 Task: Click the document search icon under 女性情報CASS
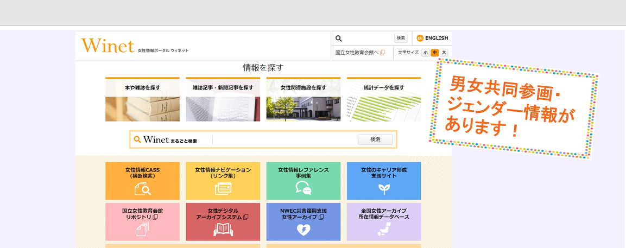pyautogui.click(x=143, y=188)
